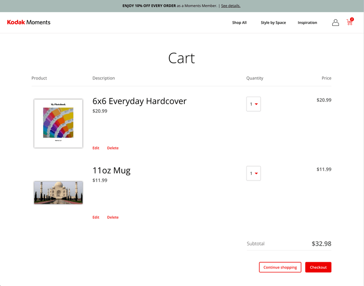The image size is (364, 286).
Task: Expand quantity dropdown for 6x6 Everyday Hardcover
Action: point(254,104)
